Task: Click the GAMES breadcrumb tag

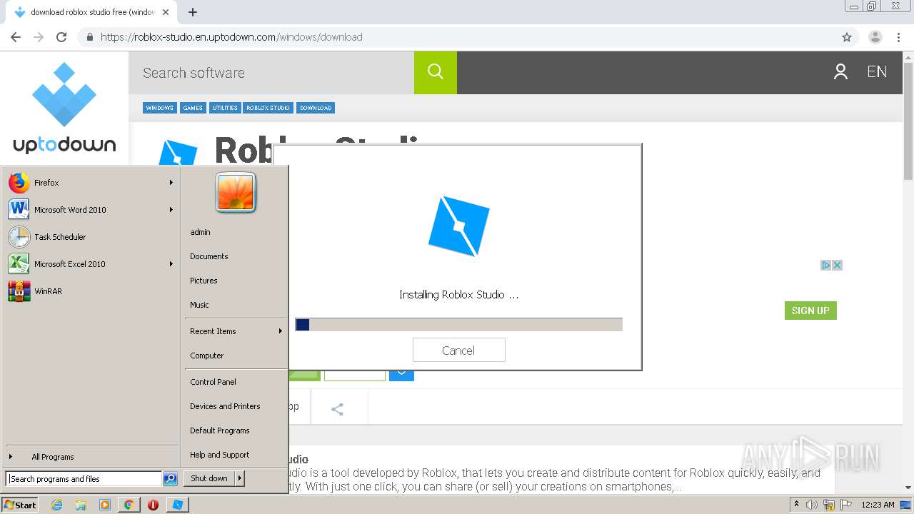Action: point(193,108)
